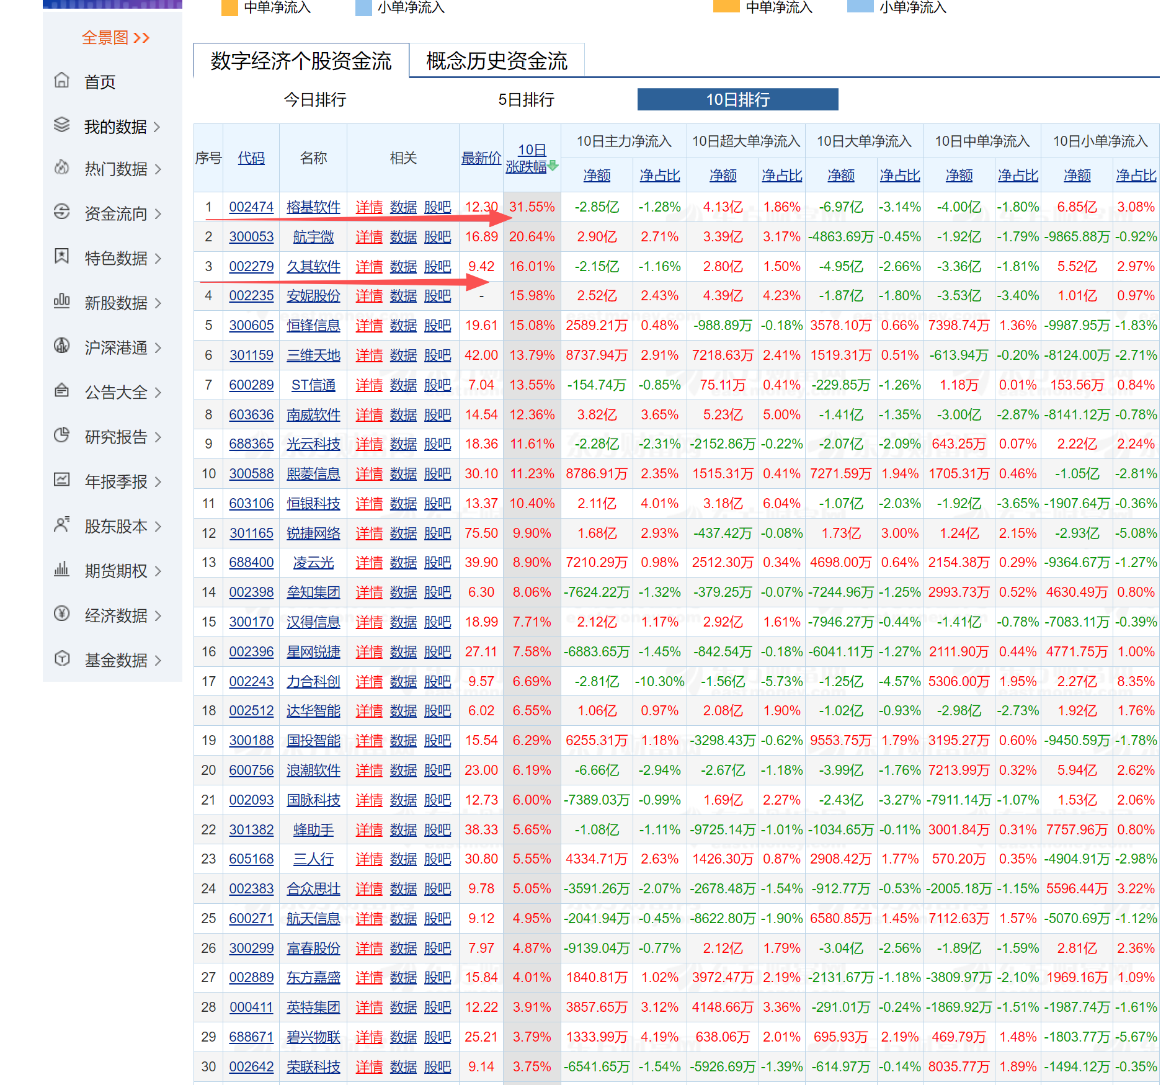Open stock code 002398 link

point(251,592)
